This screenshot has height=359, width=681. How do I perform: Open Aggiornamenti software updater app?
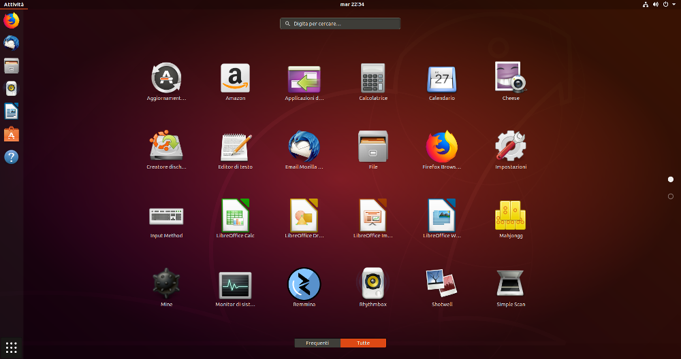coord(166,78)
